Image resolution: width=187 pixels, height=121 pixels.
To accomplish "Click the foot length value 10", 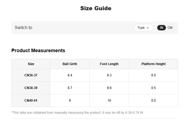I will pos(109,101).
